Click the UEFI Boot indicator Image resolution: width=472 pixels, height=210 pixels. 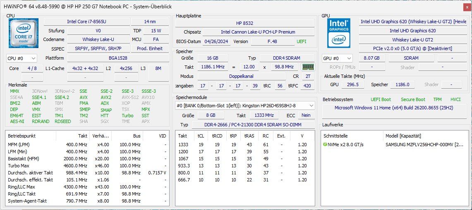click(x=381, y=99)
